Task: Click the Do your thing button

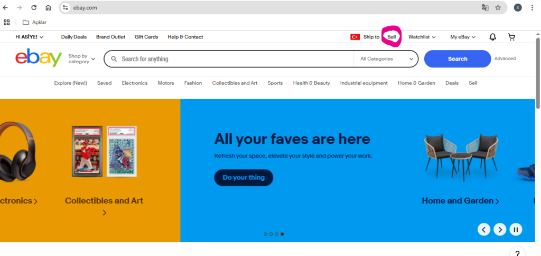Action: (244, 178)
